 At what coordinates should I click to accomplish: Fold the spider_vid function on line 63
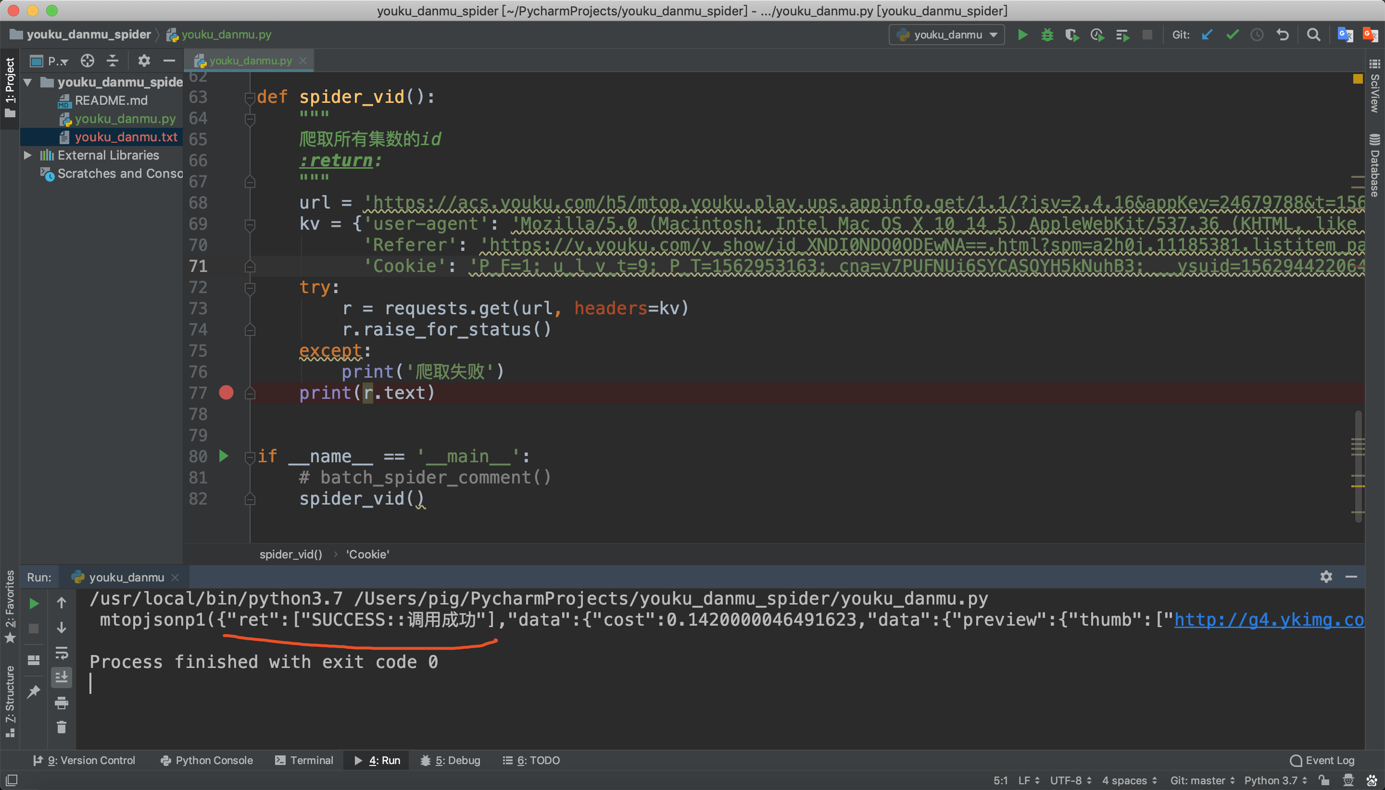[x=250, y=98]
